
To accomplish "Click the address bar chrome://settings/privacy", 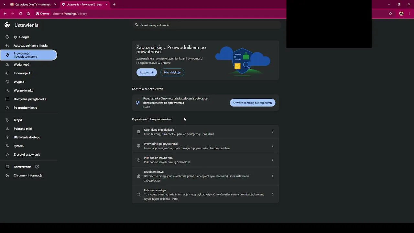I will coord(70,14).
